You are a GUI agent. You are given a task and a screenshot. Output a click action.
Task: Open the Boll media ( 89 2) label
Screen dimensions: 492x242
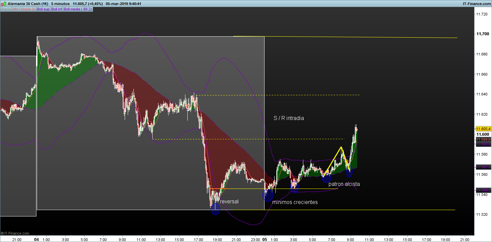pos(78,9)
